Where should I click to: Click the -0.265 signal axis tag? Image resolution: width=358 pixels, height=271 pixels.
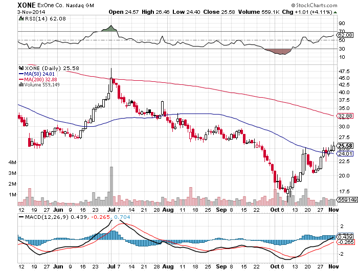pos(346,242)
